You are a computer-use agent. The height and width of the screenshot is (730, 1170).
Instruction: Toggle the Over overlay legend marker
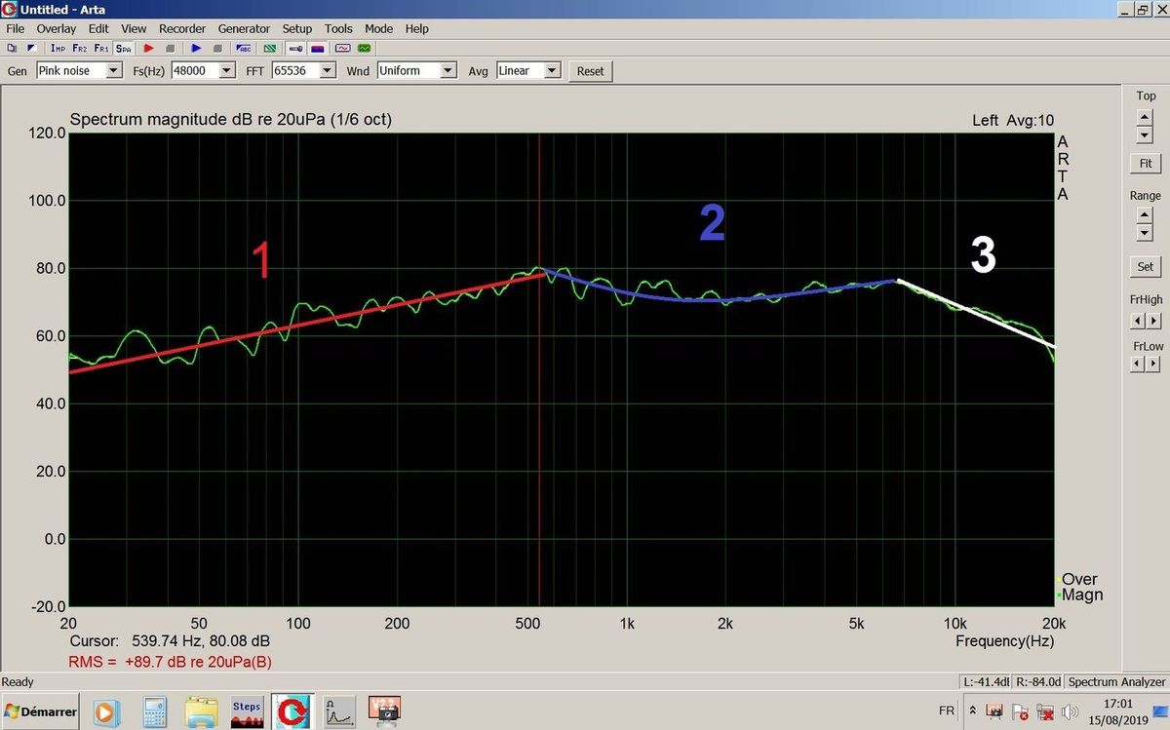coord(1060,579)
